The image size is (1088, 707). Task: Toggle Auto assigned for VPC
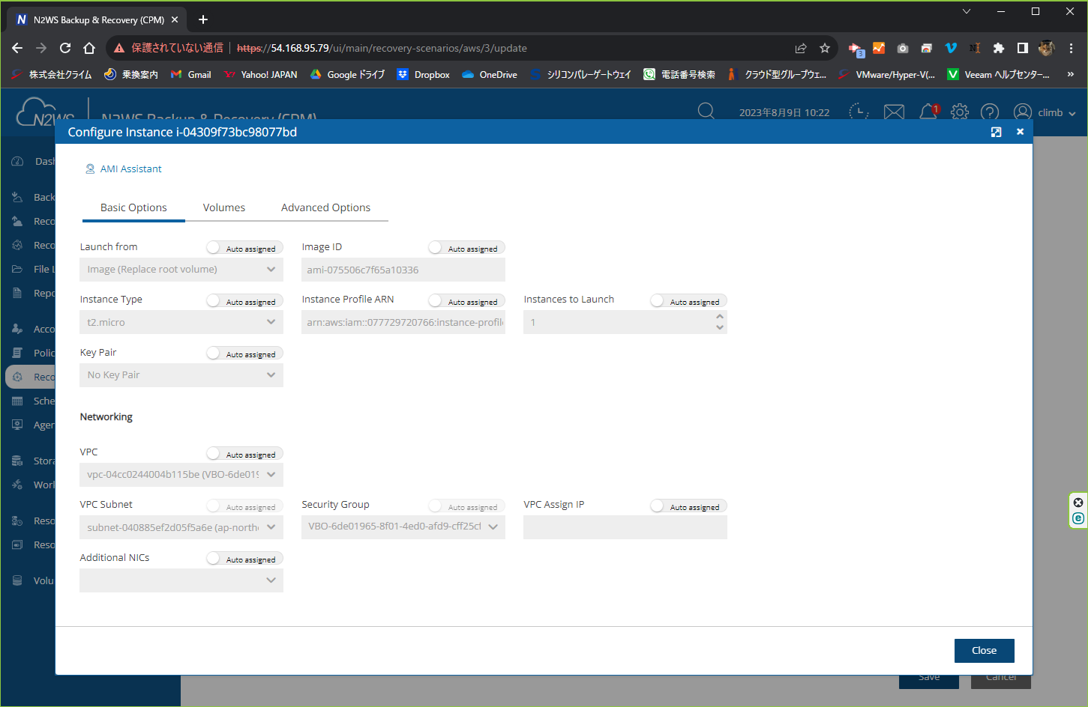[243, 454]
